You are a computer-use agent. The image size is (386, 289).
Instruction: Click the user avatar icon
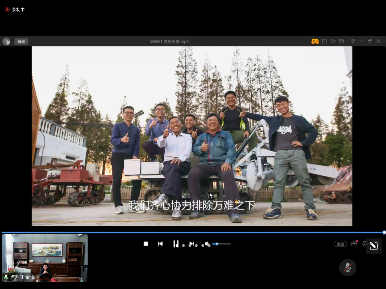(x=6, y=42)
